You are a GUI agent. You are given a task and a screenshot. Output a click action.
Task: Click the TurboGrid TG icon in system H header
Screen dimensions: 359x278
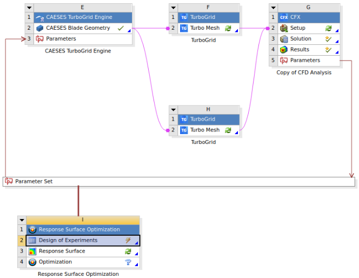(x=184, y=120)
